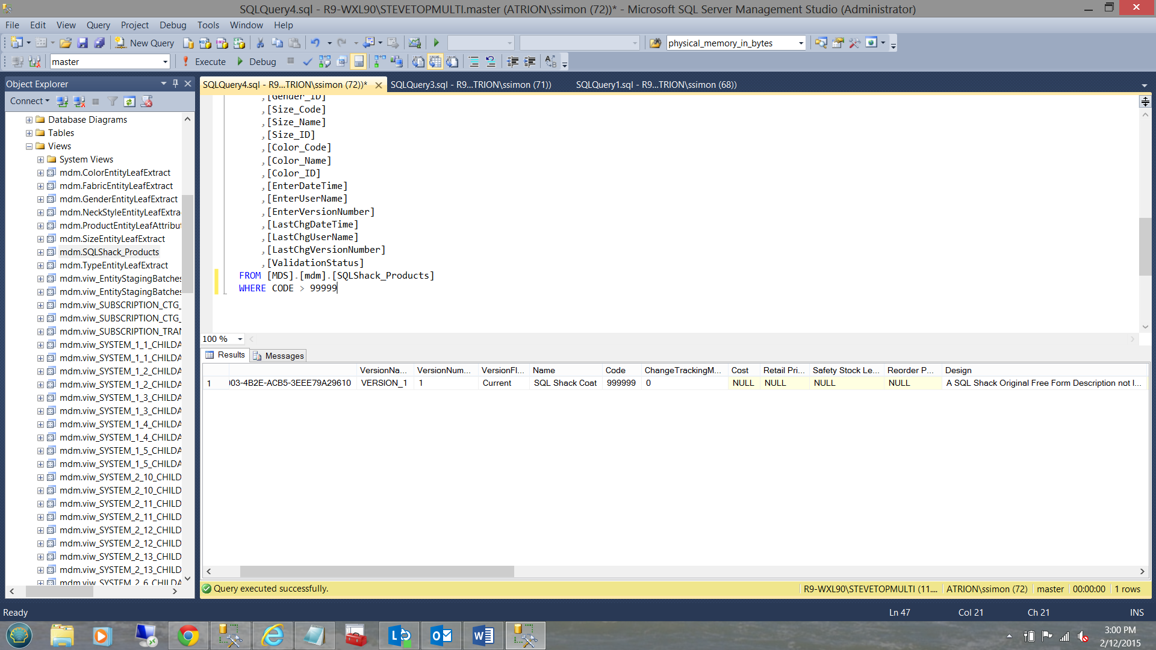Image resolution: width=1156 pixels, height=650 pixels.
Task: Click the Disconnect server icon in Object Explorer
Action: click(79, 102)
